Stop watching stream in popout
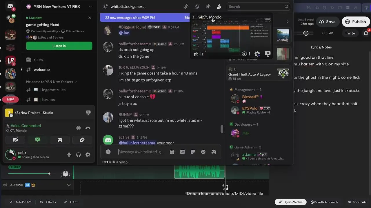Image resolution: width=371 pixels, height=208 pixels. pyautogui.click(x=268, y=54)
